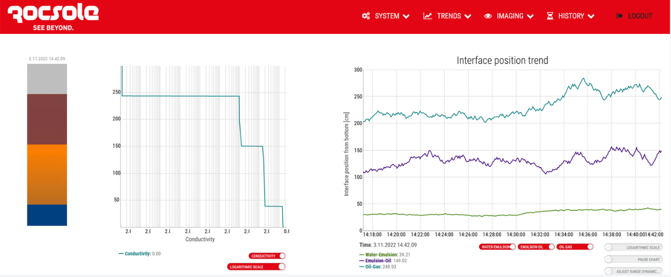Open the Imaging dropdown chevron

[x=530, y=16]
